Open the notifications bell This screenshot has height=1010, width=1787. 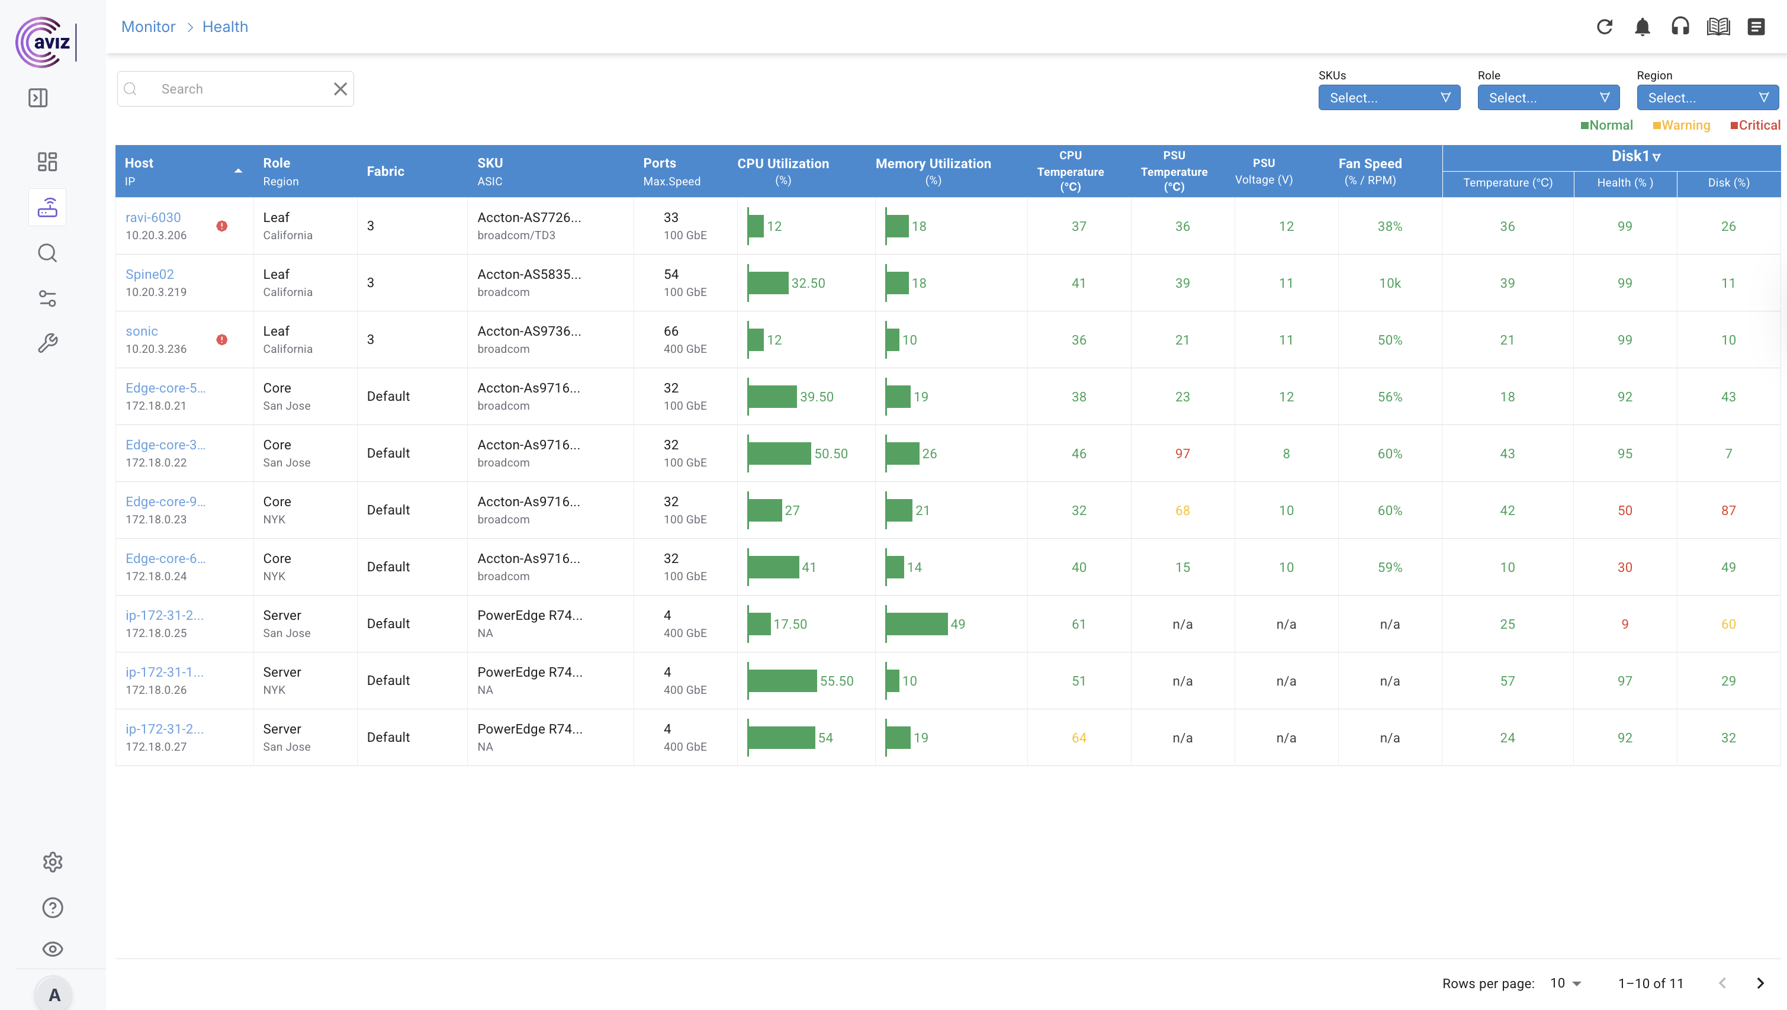pyautogui.click(x=1642, y=27)
